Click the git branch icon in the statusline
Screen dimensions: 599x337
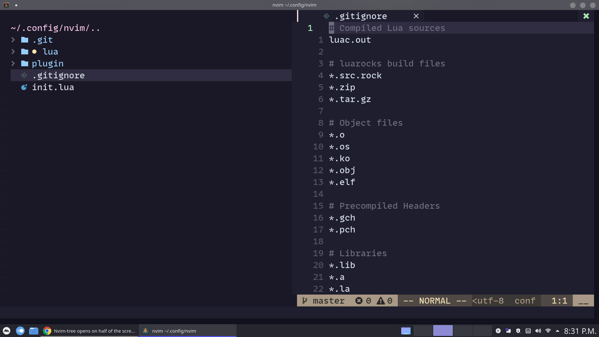click(304, 300)
